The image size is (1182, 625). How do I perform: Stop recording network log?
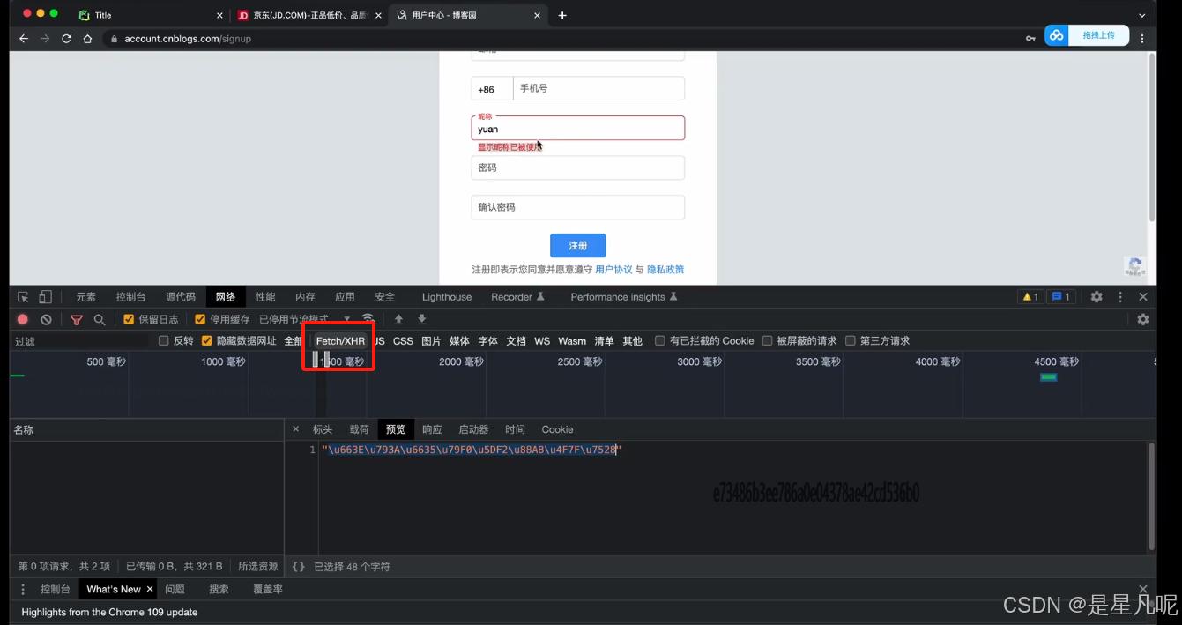coord(23,319)
